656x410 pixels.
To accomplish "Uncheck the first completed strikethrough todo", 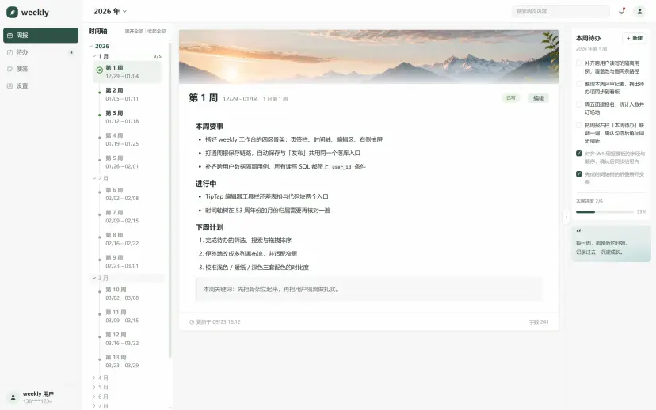I will click(579, 154).
